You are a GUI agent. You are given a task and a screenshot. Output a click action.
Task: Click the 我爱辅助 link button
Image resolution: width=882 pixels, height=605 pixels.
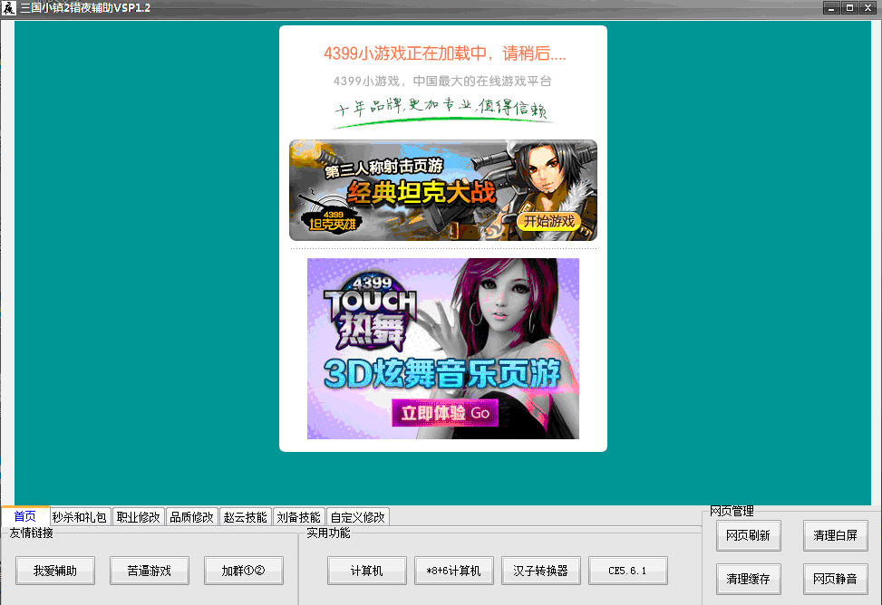[55, 571]
